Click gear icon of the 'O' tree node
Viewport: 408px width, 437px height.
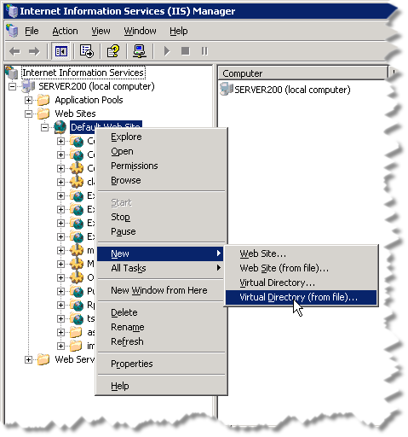point(77,277)
